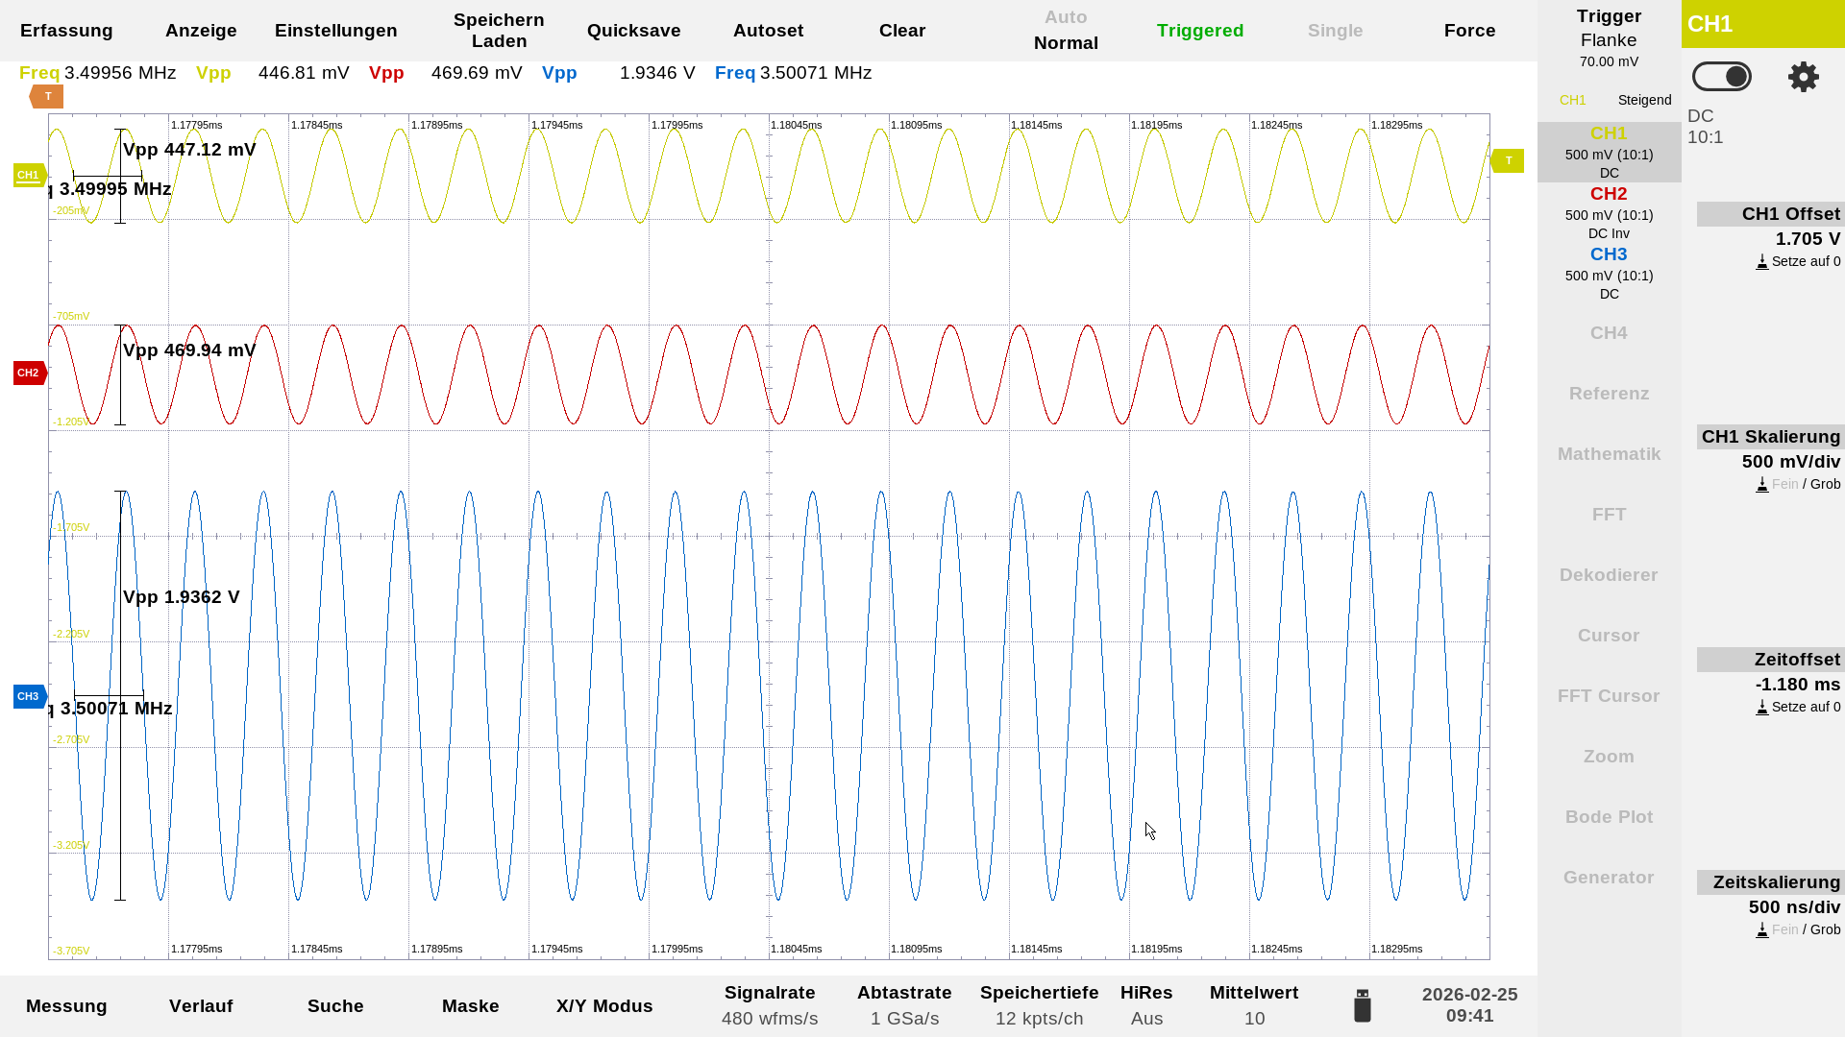Viewport: 1845px width, 1037px height.
Task: Select the yellow CH1 ground marker
Action: (29, 175)
